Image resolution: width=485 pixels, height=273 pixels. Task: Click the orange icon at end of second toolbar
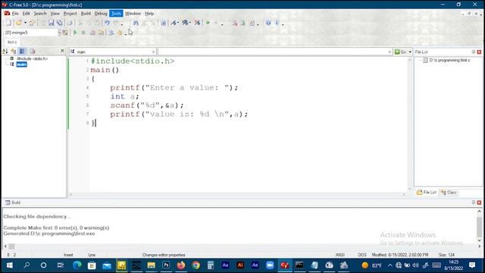point(120,33)
